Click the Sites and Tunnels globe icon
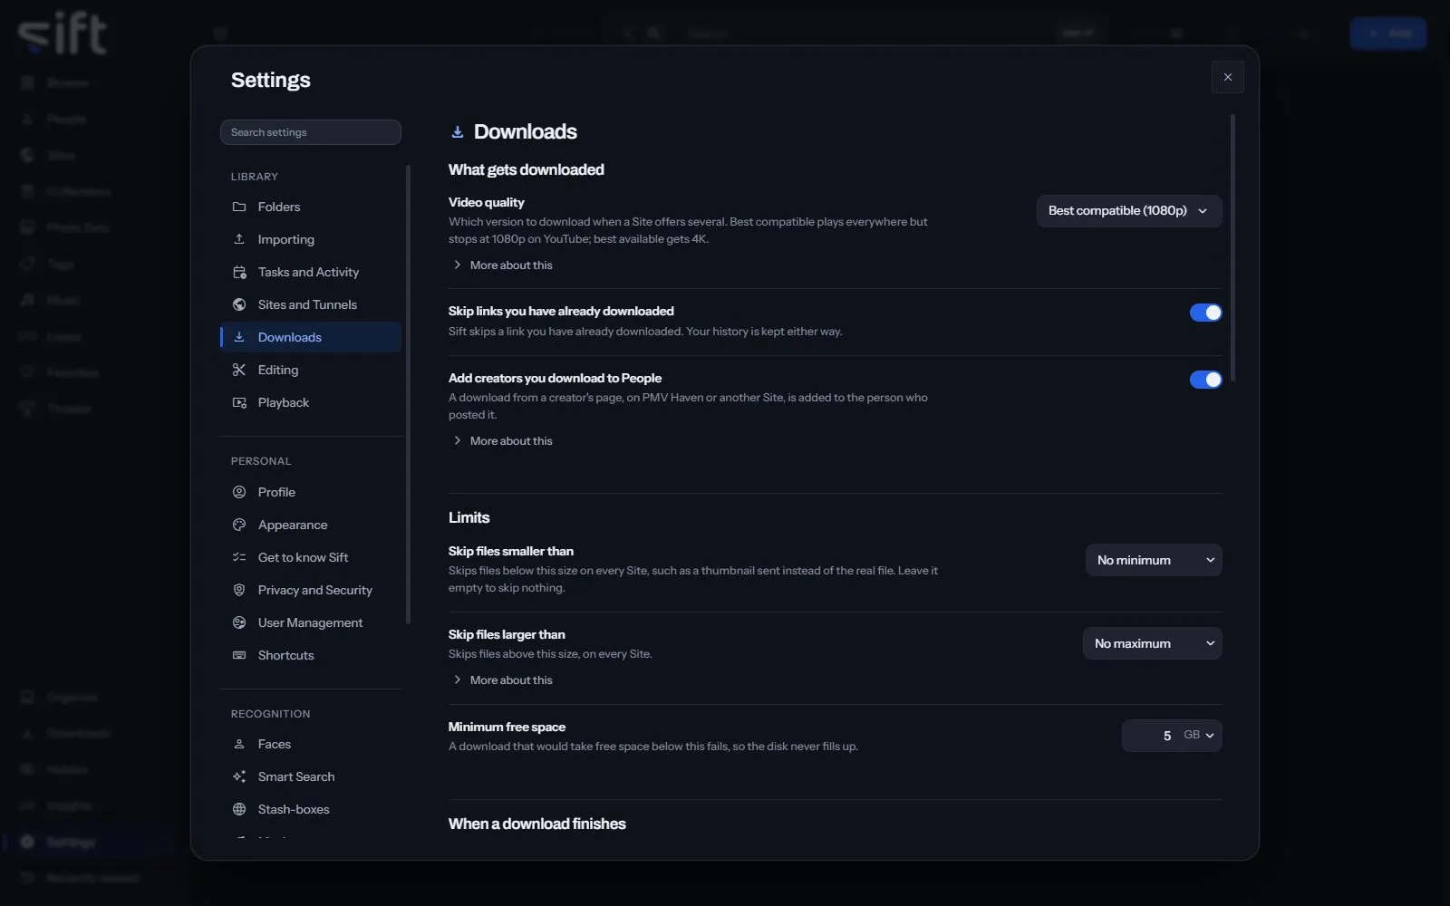Image resolution: width=1450 pixels, height=906 pixels. click(x=239, y=304)
